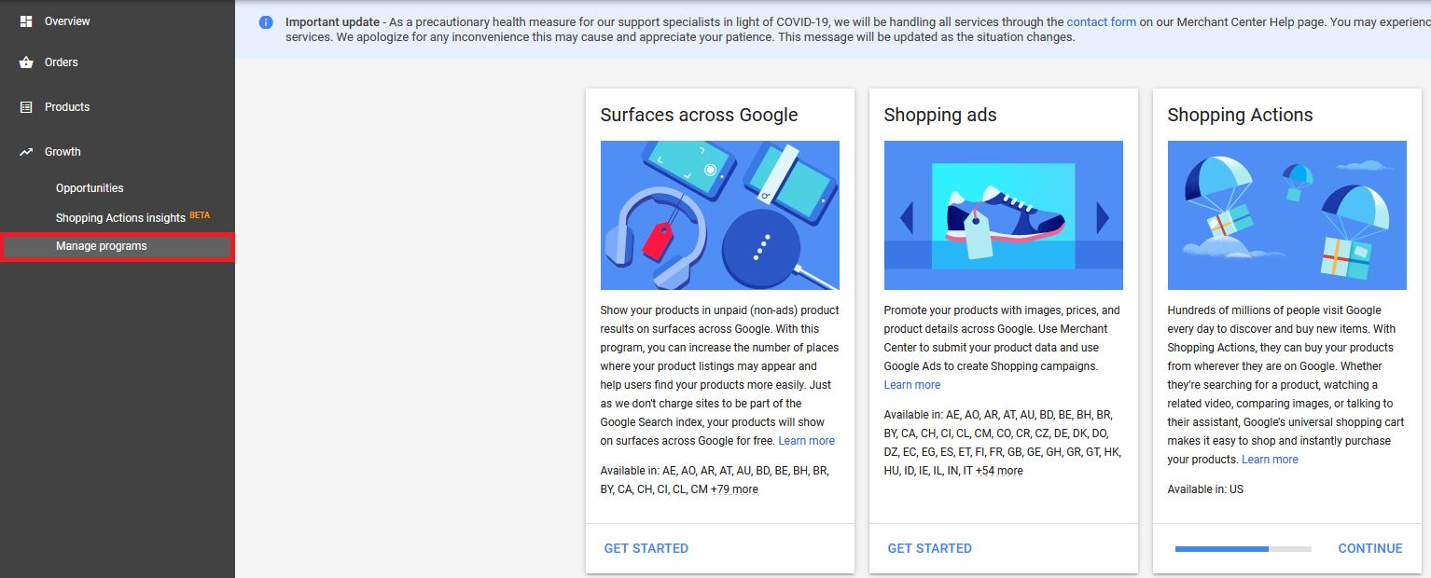Click the Shopping Actions progress bar

click(1243, 549)
